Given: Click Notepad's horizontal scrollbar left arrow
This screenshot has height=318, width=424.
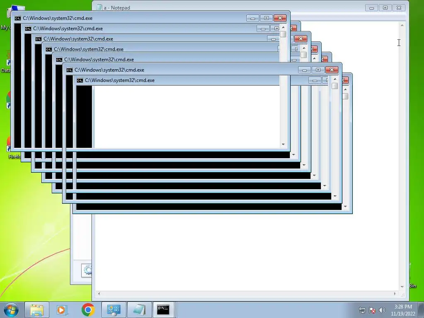Looking at the screenshot, I should pos(99,294).
